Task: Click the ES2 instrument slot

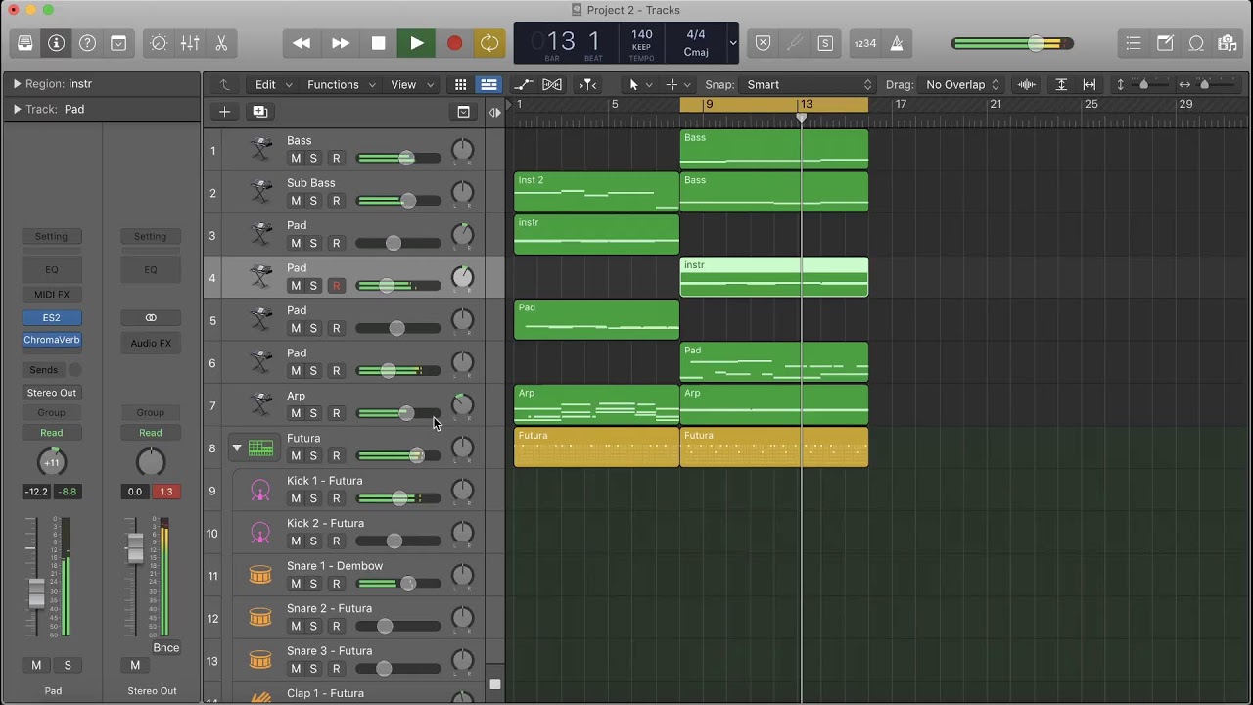Action: (52, 318)
